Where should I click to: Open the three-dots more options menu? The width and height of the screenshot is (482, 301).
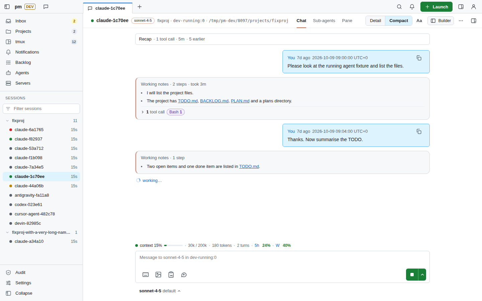click(461, 21)
